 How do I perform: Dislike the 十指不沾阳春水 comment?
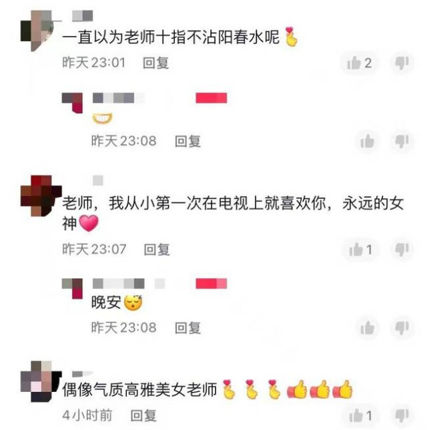pyautogui.click(x=402, y=63)
